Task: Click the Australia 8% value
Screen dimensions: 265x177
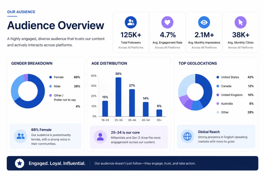Action: [x=251, y=104]
